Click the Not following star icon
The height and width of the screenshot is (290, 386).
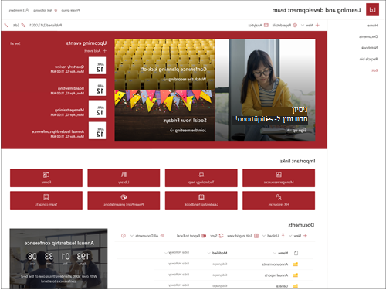[56, 10]
